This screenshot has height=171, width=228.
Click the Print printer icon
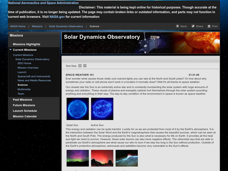(209, 26)
